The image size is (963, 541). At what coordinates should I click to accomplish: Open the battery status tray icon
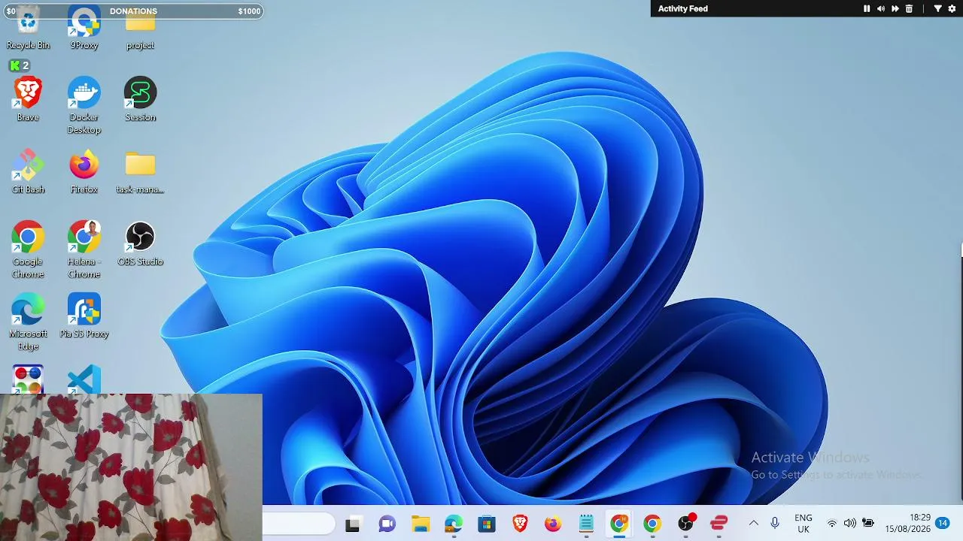868,524
